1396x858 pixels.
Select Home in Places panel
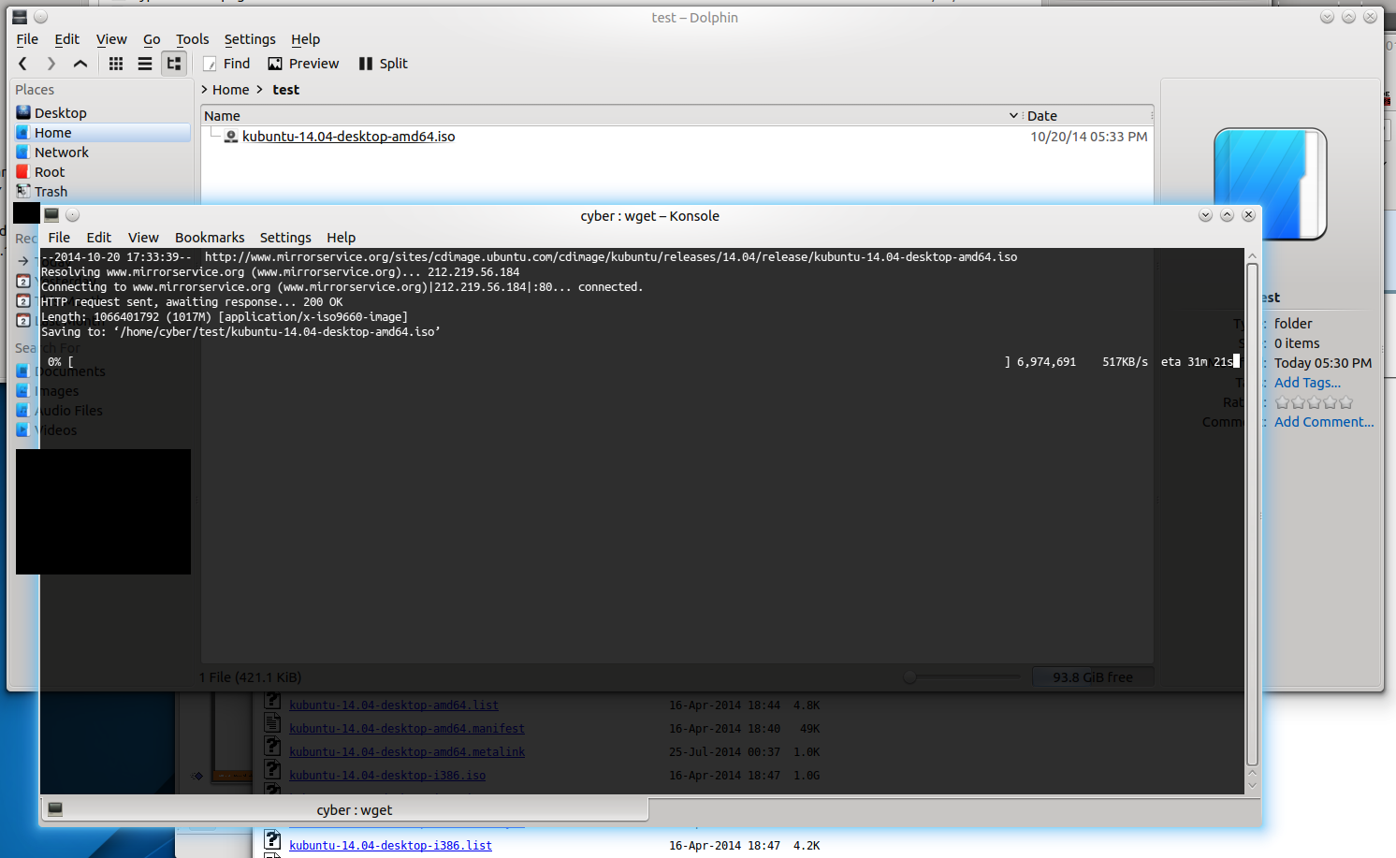point(103,133)
